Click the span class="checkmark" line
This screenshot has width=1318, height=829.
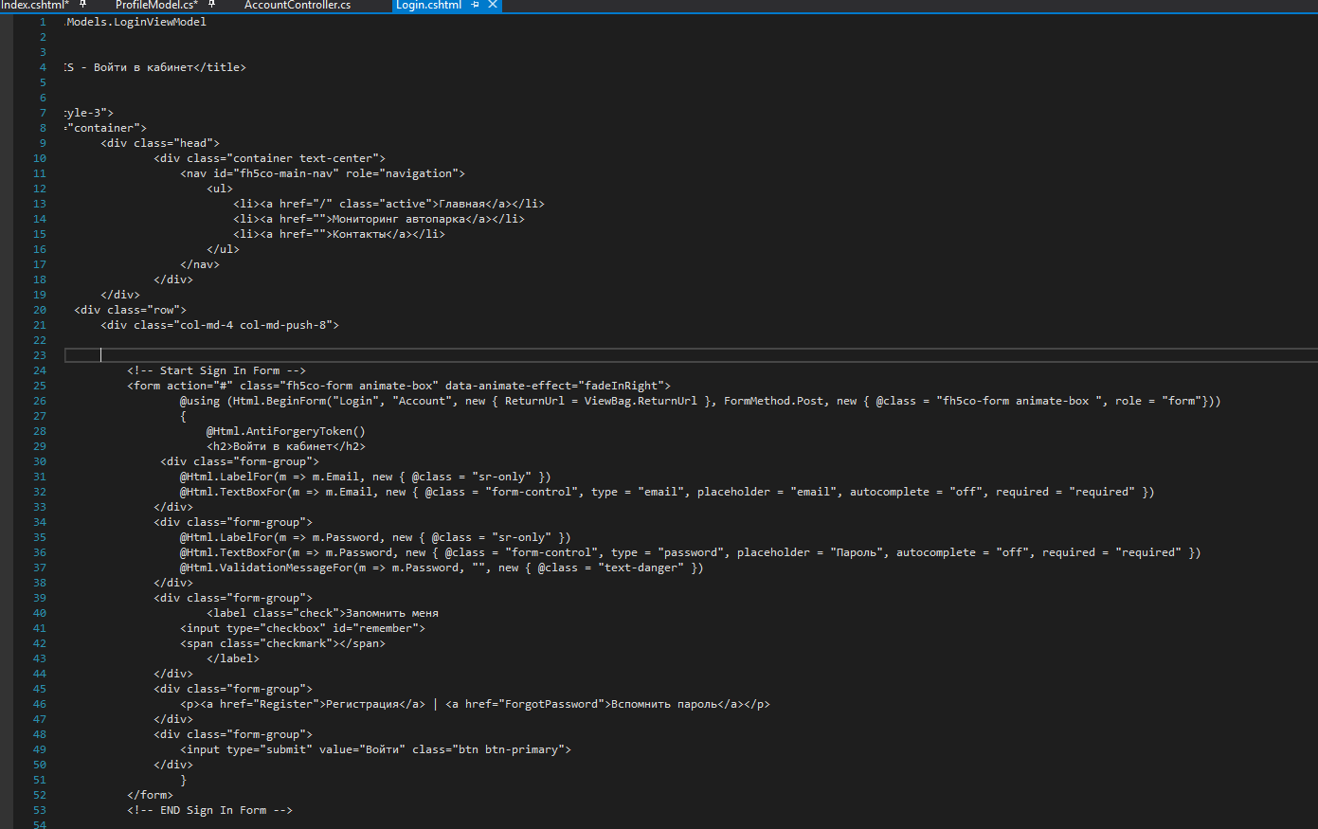[283, 643]
